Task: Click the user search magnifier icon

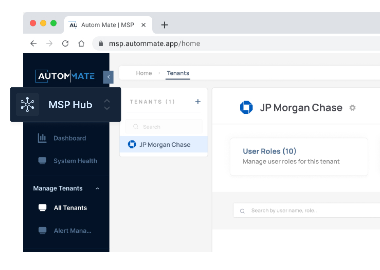Action: pyautogui.click(x=242, y=211)
